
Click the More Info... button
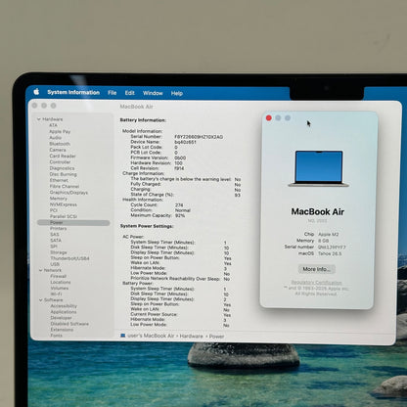click(317, 269)
